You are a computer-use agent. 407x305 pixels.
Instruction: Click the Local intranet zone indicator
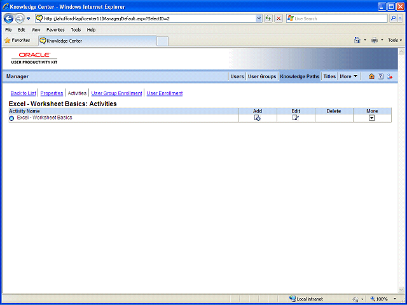(306, 299)
